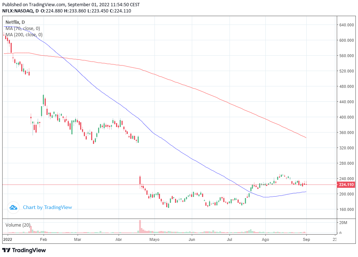The image size is (358, 257).
Task: Click the L:223.450 low value in header
Action: click(98, 11)
